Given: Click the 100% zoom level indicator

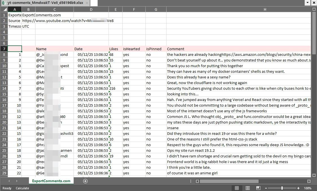Looking at the screenshot, I should tap(307, 188).
